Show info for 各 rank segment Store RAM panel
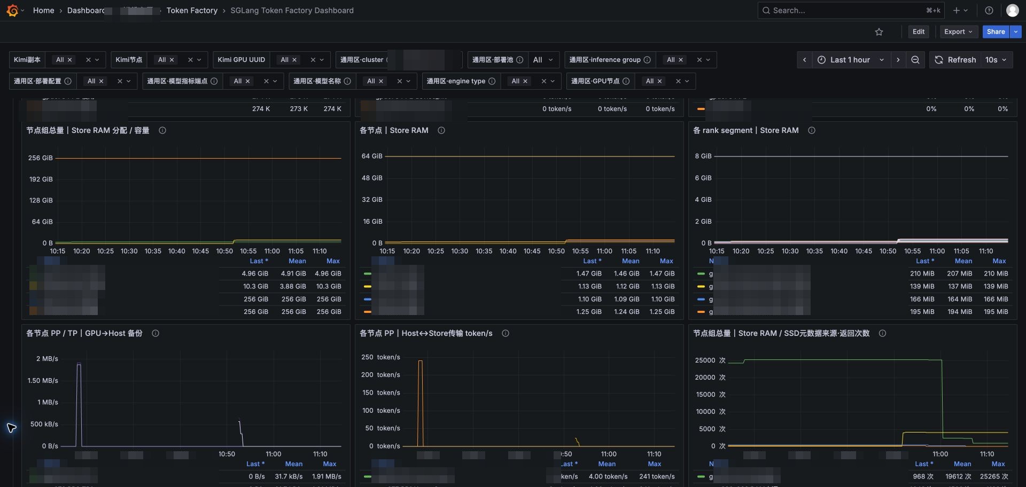Viewport: 1026px width, 487px height. (x=812, y=130)
